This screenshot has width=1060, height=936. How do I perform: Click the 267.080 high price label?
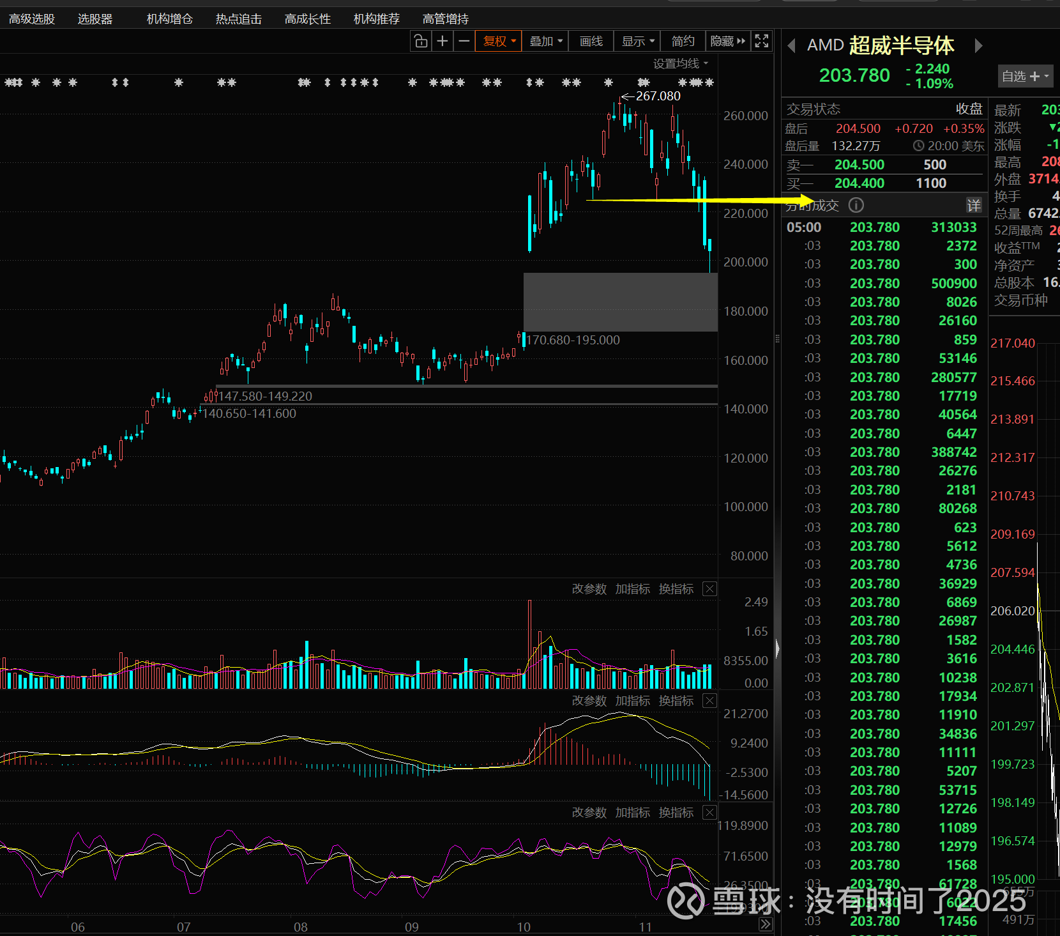pos(658,96)
